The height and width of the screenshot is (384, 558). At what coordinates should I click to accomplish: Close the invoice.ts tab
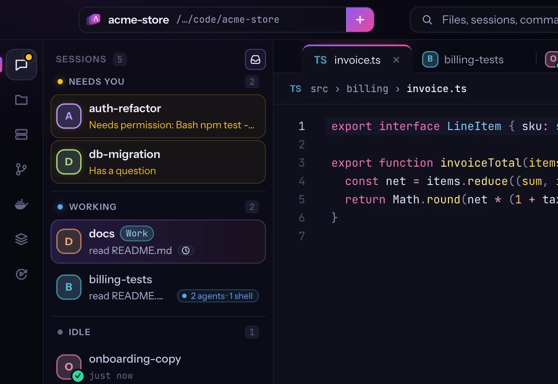pos(396,60)
